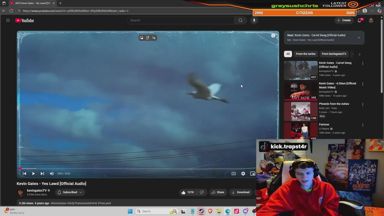
Task: Open Kevin Gates - 4:30am title link
Action: pyautogui.click(x=337, y=85)
